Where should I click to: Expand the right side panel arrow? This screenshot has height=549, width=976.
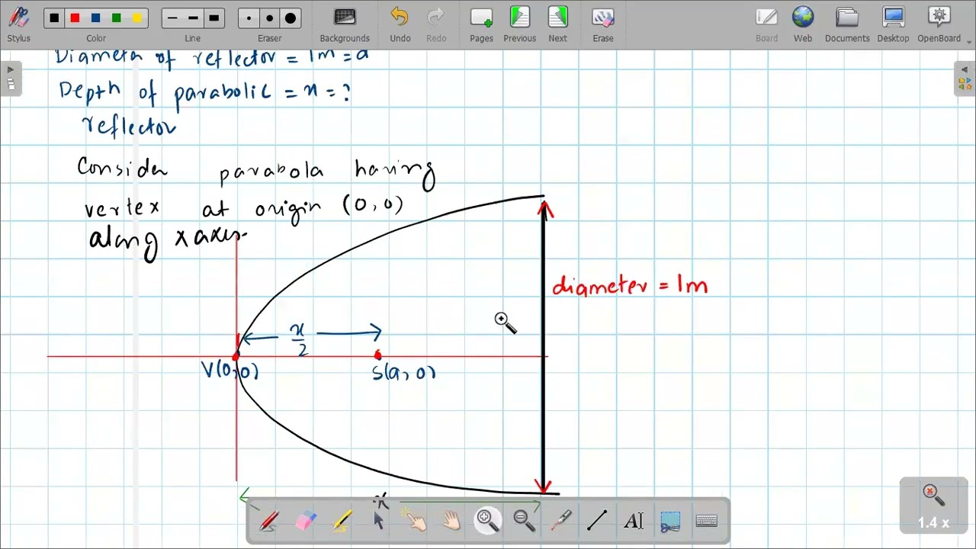tap(965, 69)
